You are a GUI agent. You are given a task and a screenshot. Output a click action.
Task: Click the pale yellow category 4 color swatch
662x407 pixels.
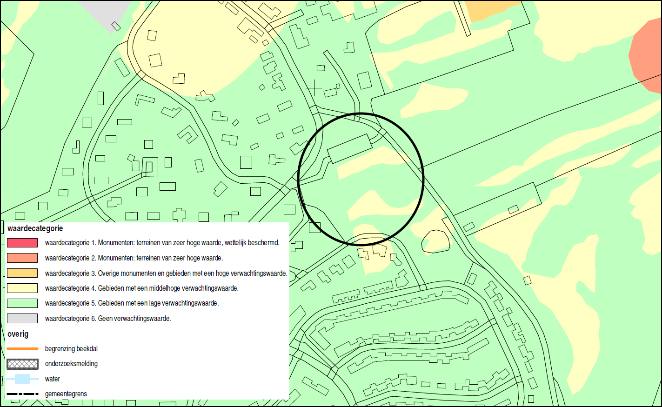point(22,288)
